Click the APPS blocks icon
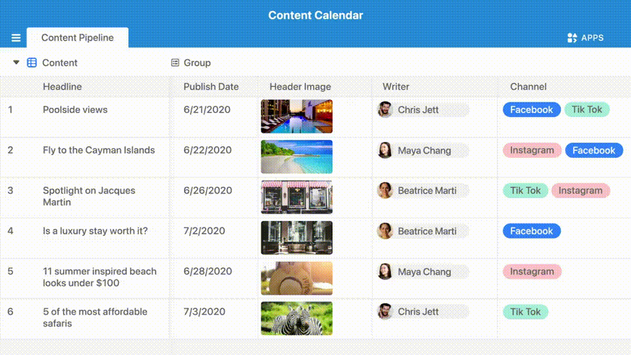 tap(572, 38)
